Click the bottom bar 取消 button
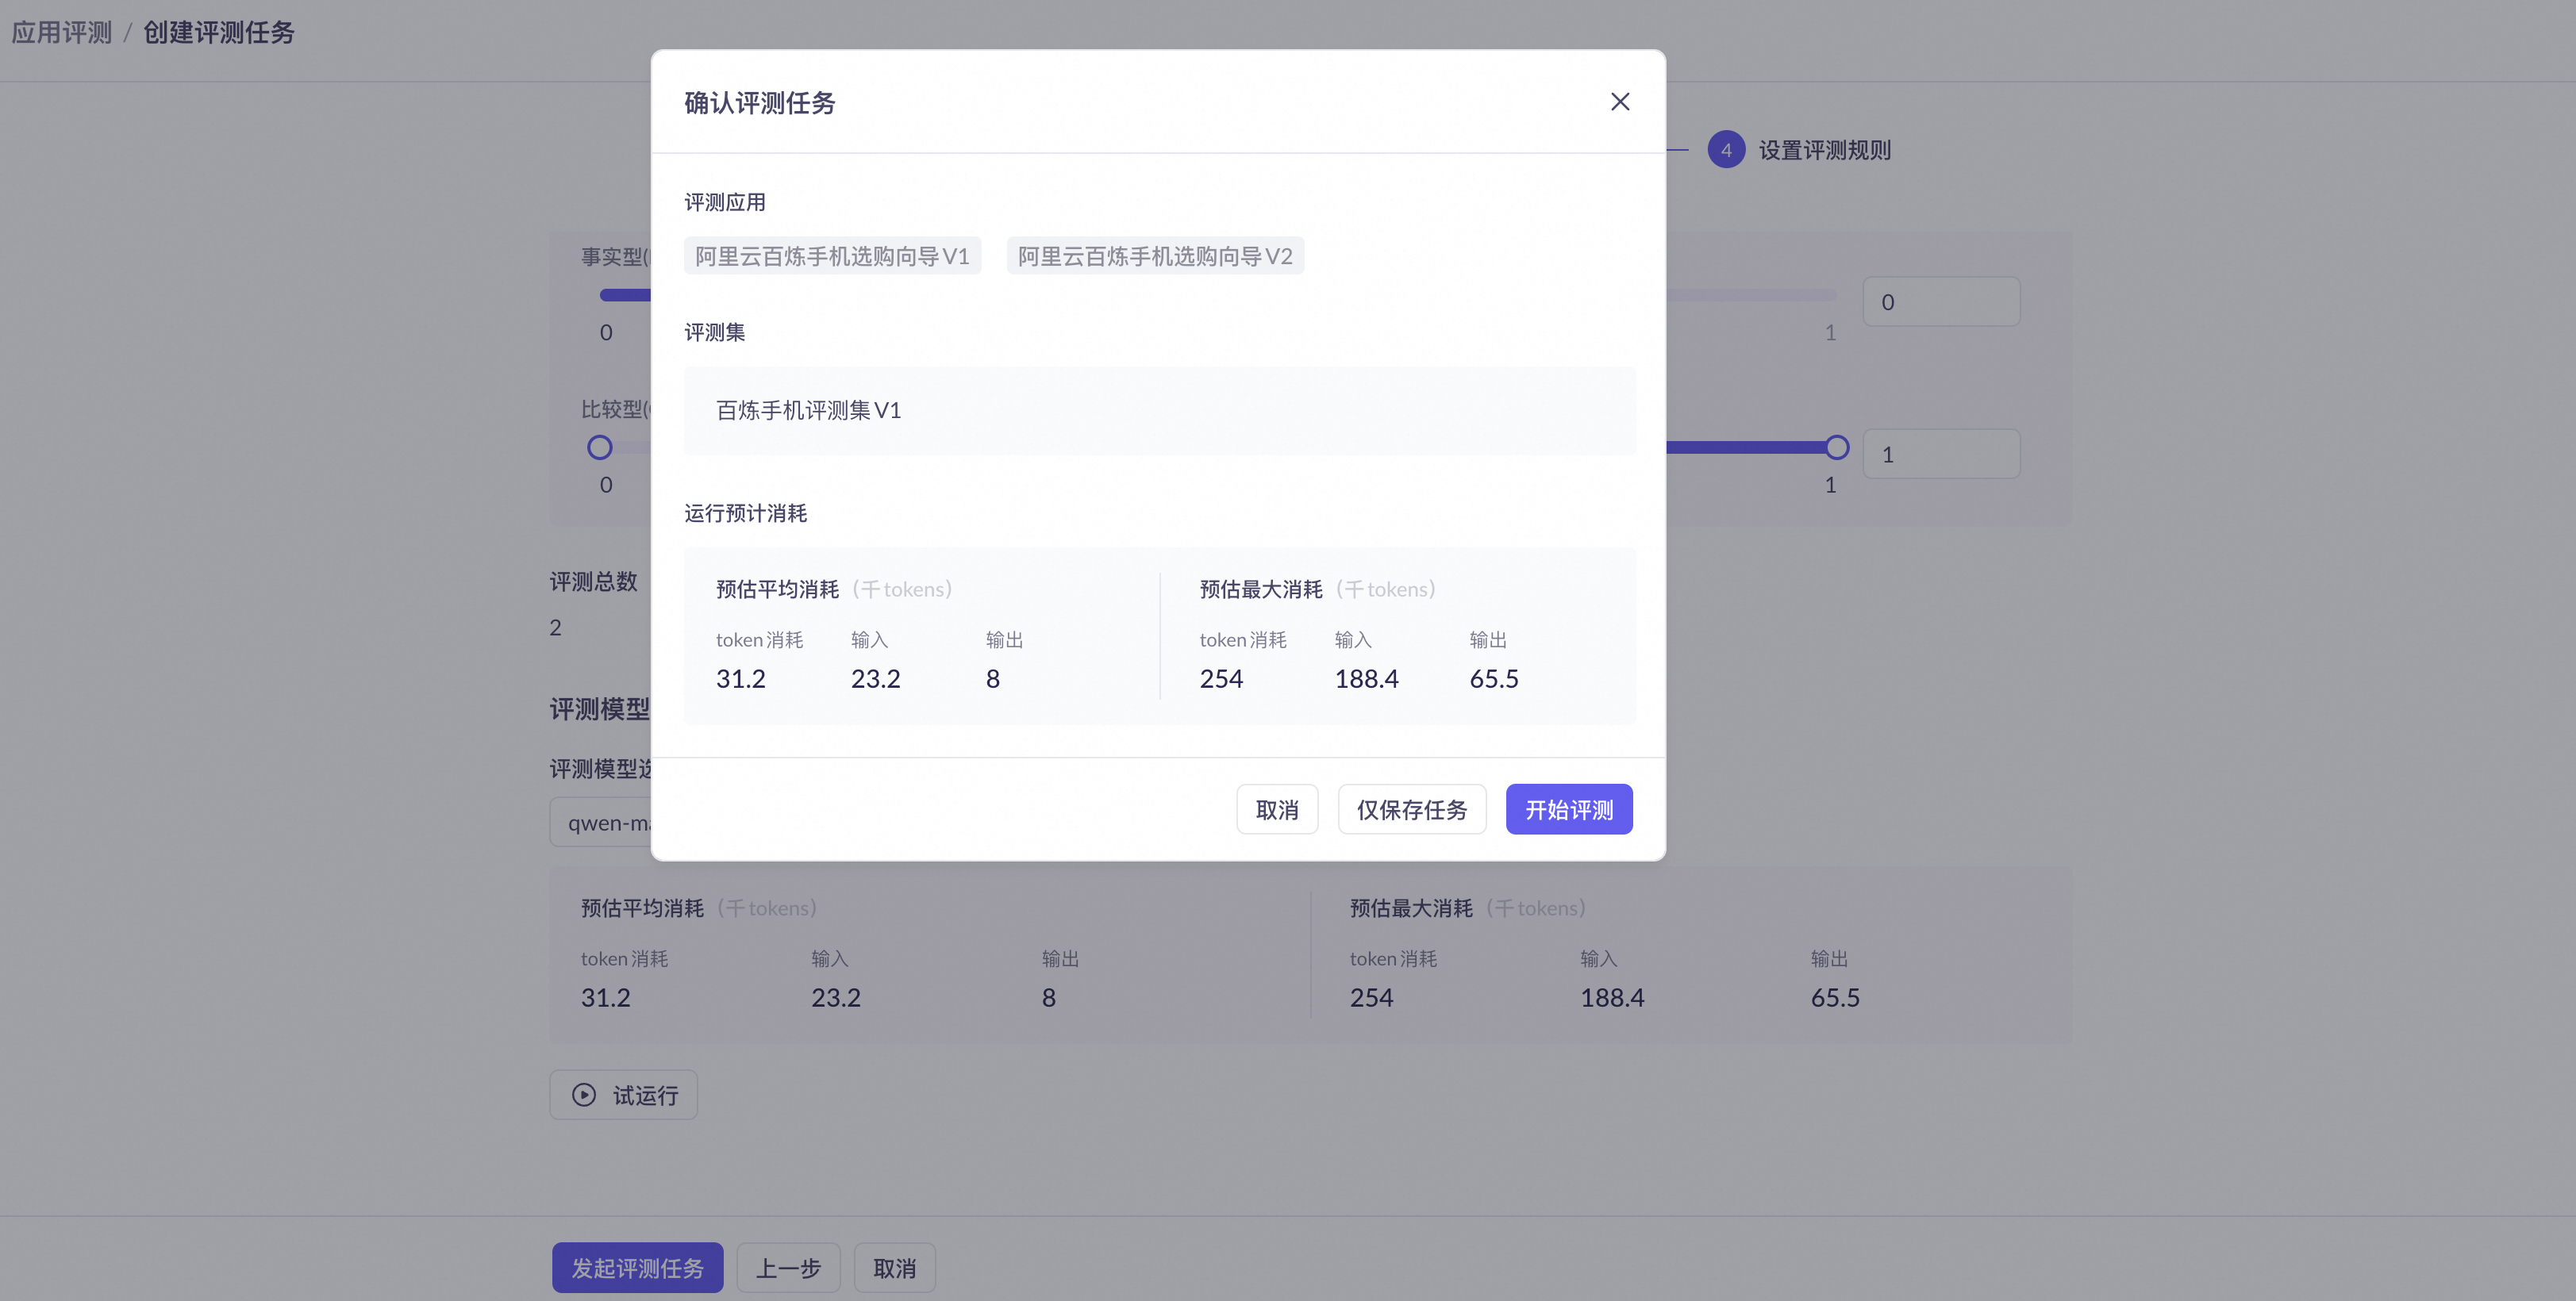 [x=894, y=1267]
